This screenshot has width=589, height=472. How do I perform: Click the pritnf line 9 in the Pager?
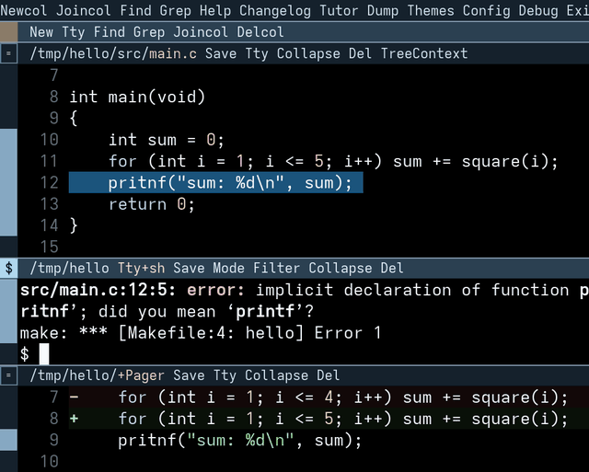tap(239, 440)
